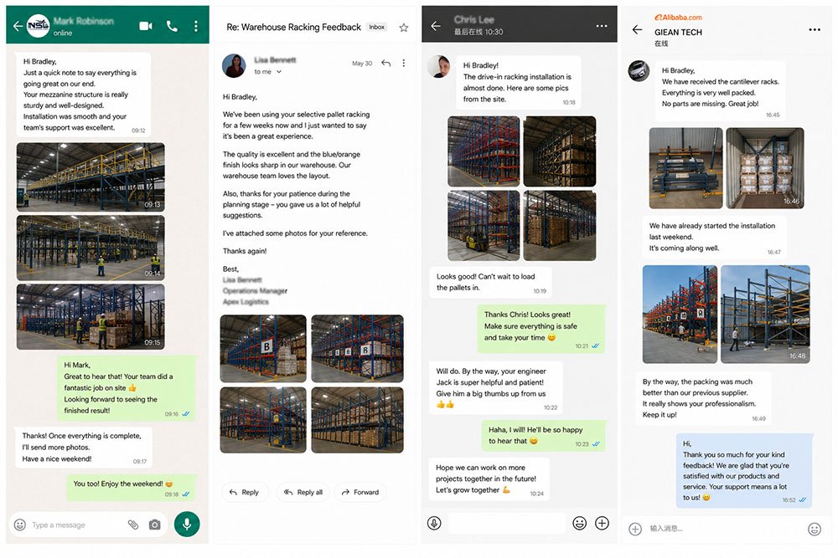The width and height of the screenshot is (838, 558).
Task: Open cantilever rack photo timestamped 16:48
Action: tap(765, 315)
